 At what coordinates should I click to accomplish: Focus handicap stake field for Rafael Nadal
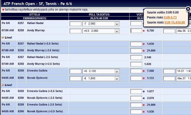(x=75, y=24)
